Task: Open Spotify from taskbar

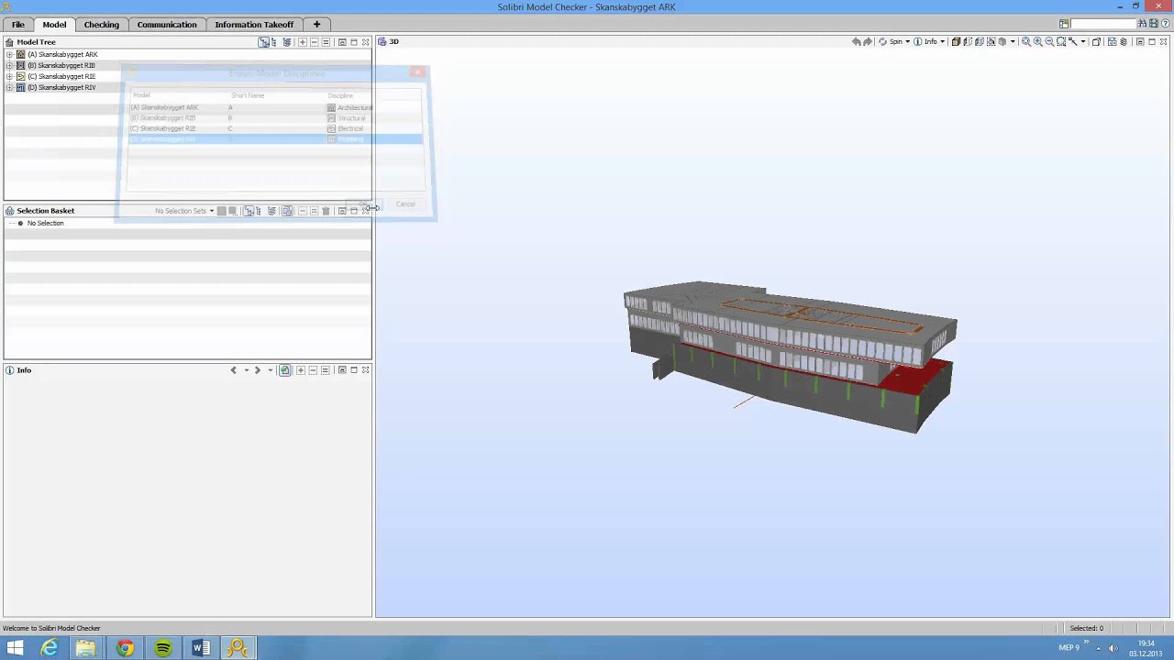Action: tap(162, 648)
